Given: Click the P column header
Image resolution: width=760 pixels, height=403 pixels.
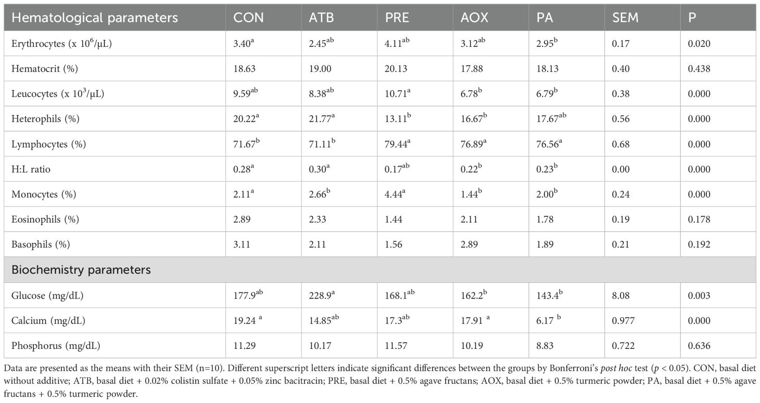Looking at the screenshot, I should (x=692, y=18).
